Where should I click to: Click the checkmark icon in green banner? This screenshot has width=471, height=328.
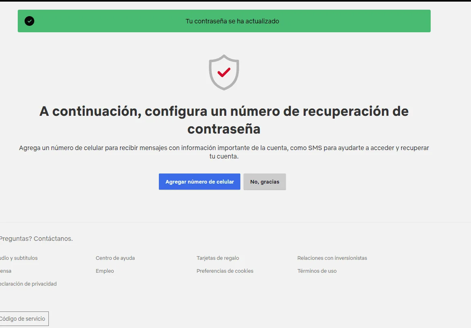pos(29,21)
